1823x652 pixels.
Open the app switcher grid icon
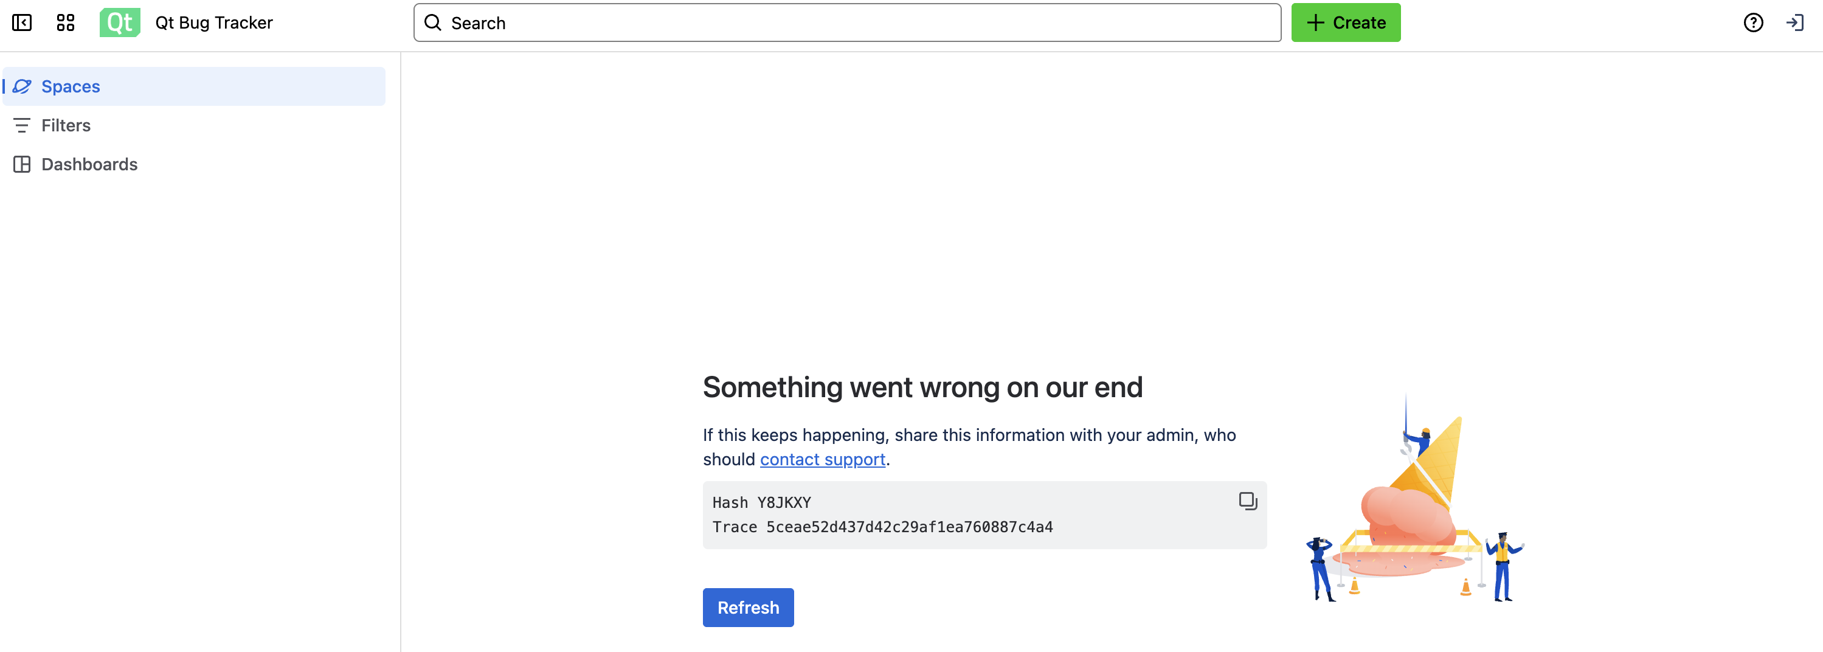pos(66,23)
